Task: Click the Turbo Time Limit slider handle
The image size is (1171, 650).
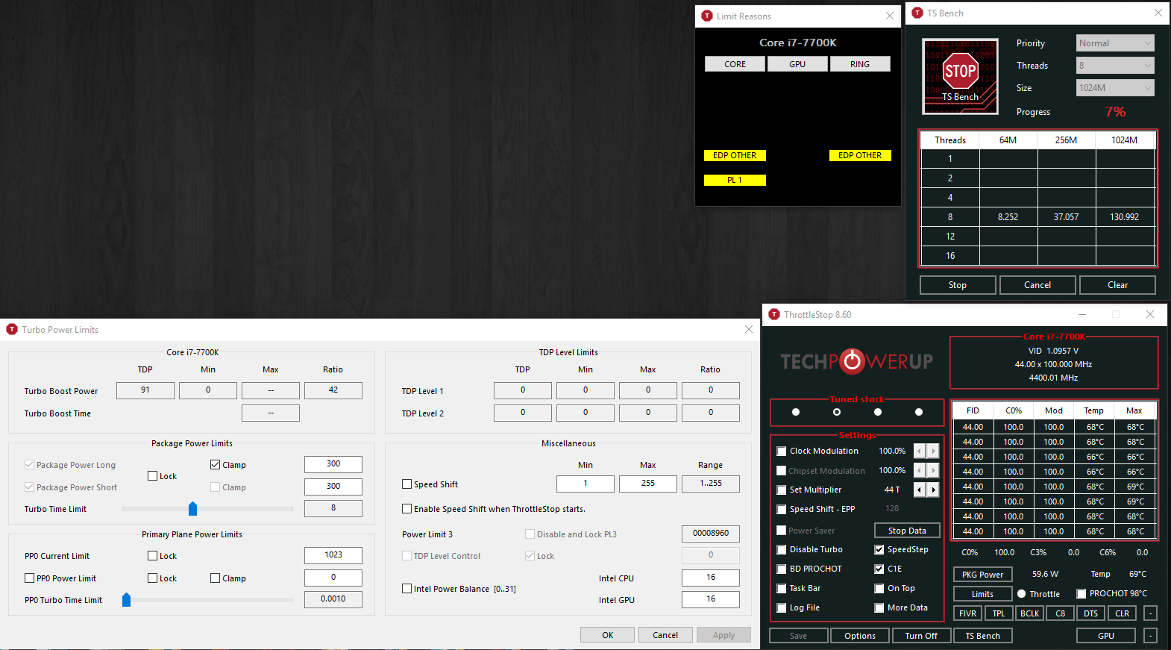Action: (x=192, y=509)
